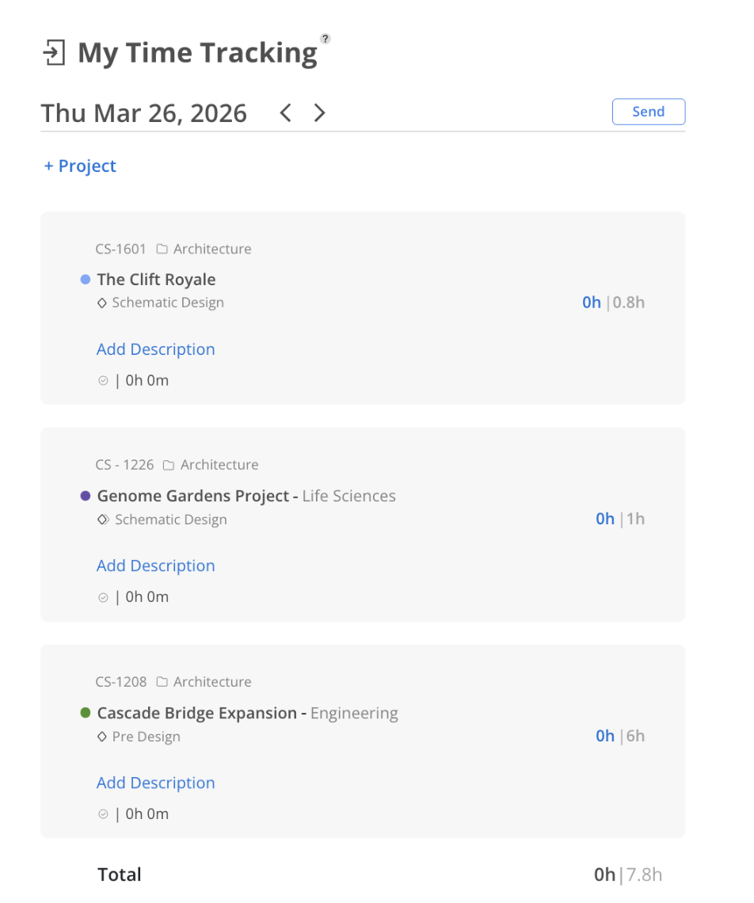Click the blue color dot beside The Clift Royale

[x=86, y=280]
